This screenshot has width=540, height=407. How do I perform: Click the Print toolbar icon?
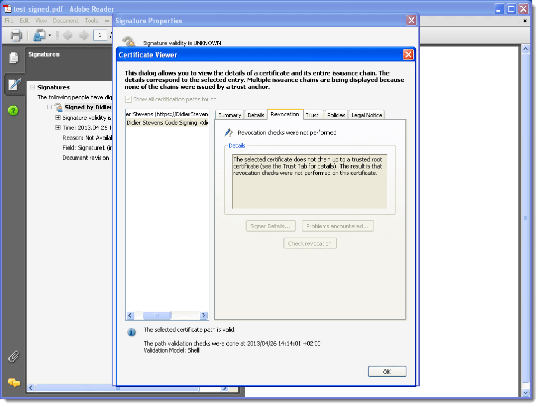pyautogui.click(x=16, y=35)
